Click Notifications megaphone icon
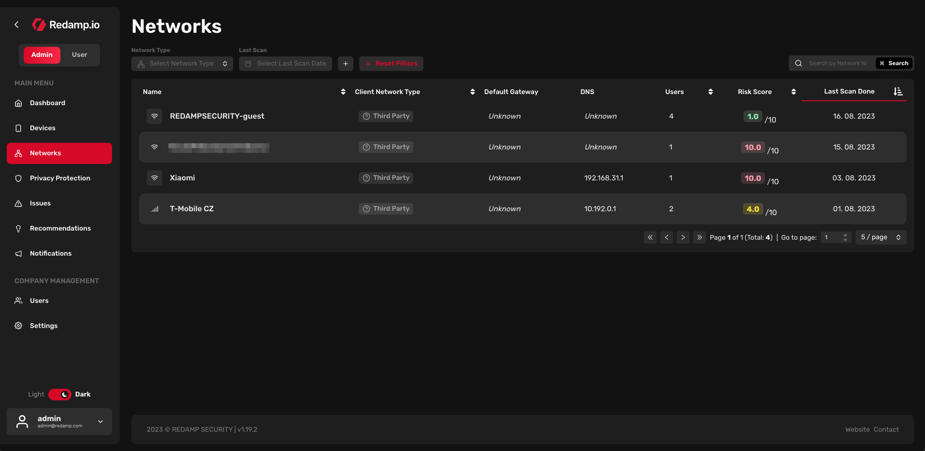Screen dimensions: 925x451 pyautogui.click(x=18, y=254)
